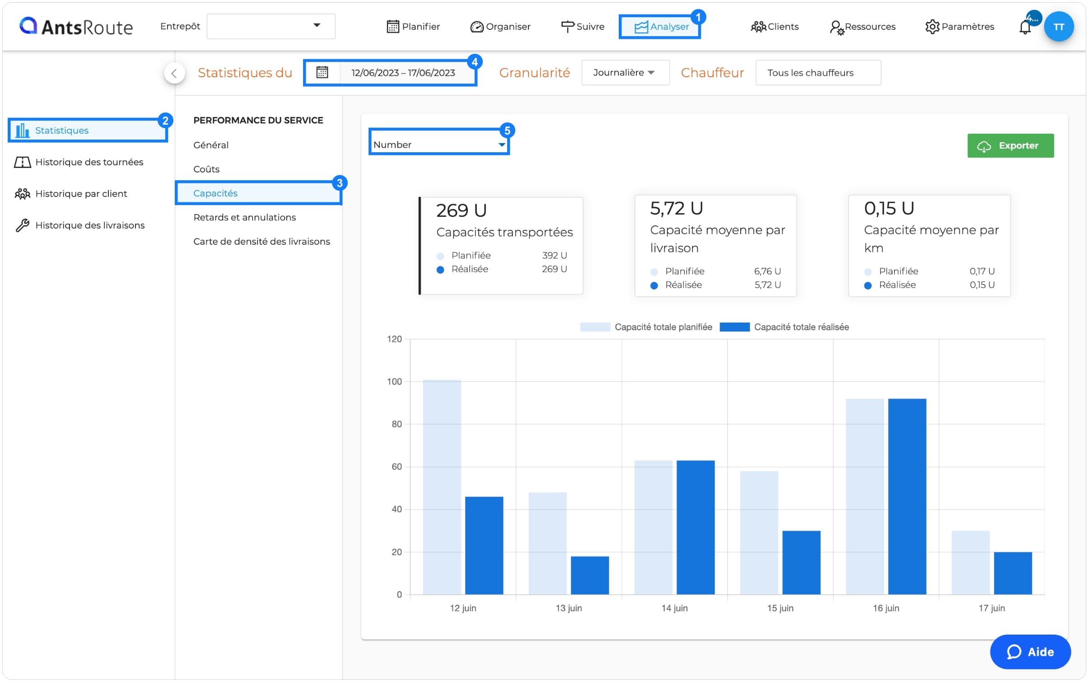Click the Historique des tournées road icon
Screen dimensions: 1088x682
coord(22,162)
